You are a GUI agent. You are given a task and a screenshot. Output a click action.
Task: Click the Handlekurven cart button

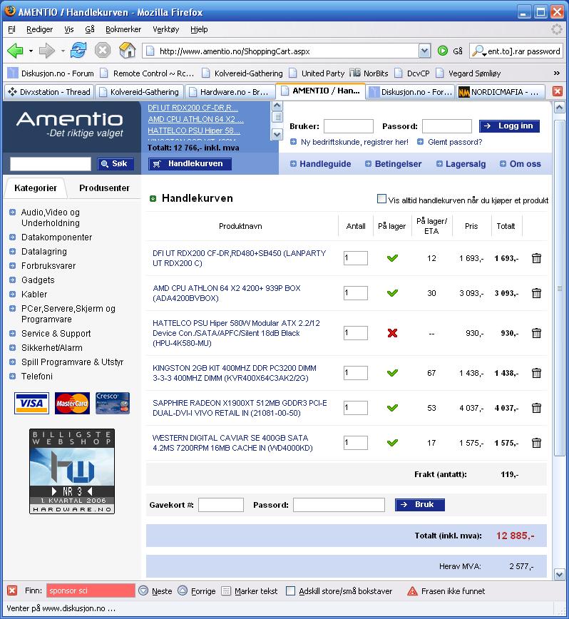tap(190, 163)
